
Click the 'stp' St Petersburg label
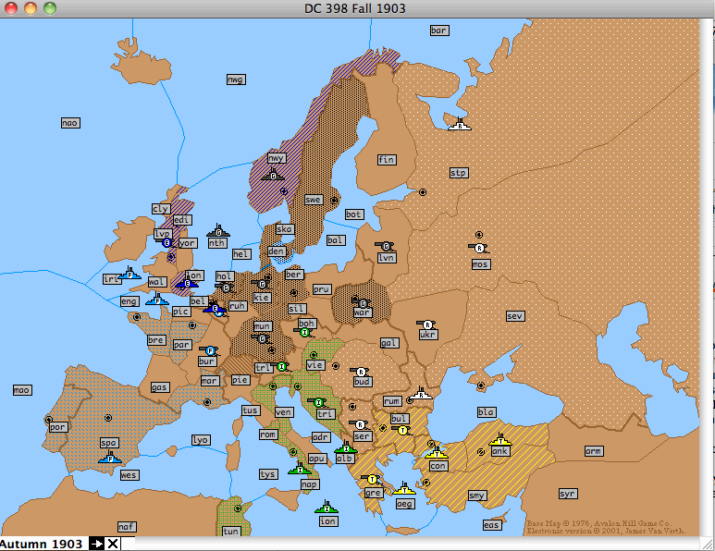[459, 173]
